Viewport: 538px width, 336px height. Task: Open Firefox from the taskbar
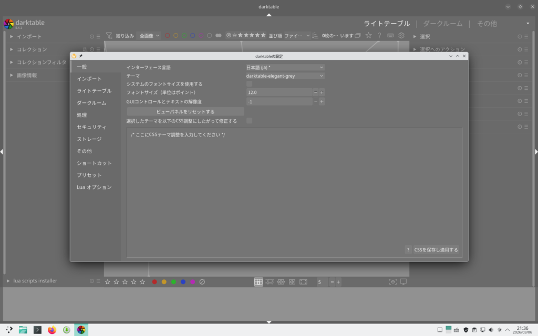click(51, 330)
